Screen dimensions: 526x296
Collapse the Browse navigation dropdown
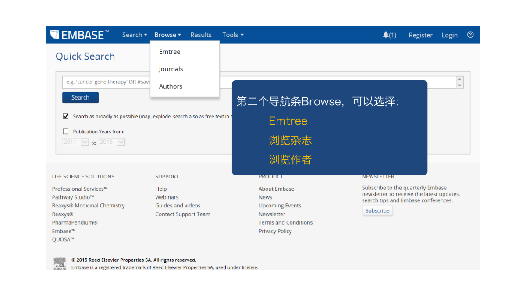click(x=167, y=35)
